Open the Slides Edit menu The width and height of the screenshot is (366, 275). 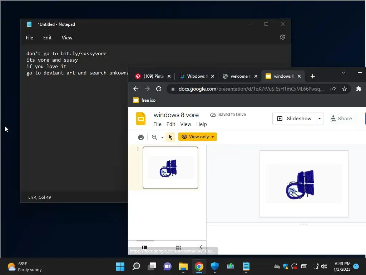click(x=170, y=124)
